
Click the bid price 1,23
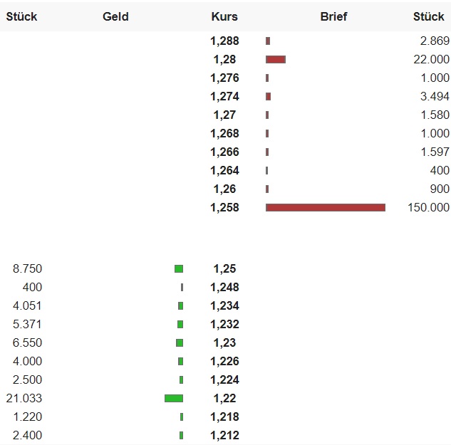click(224, 342)
